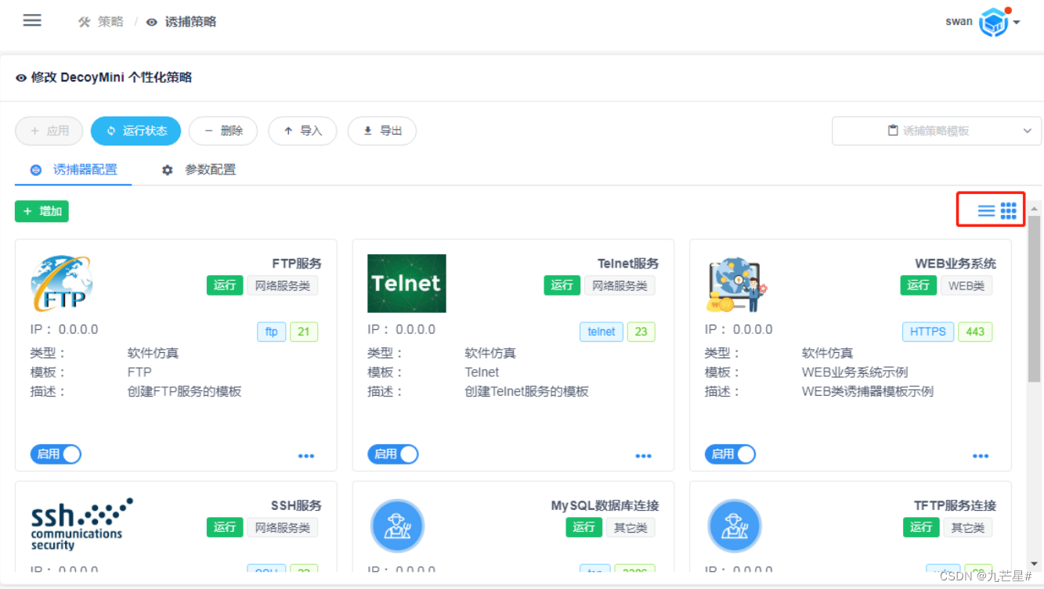
Task: Click the WEB业务系统 card title
Action: pos(955,264)
